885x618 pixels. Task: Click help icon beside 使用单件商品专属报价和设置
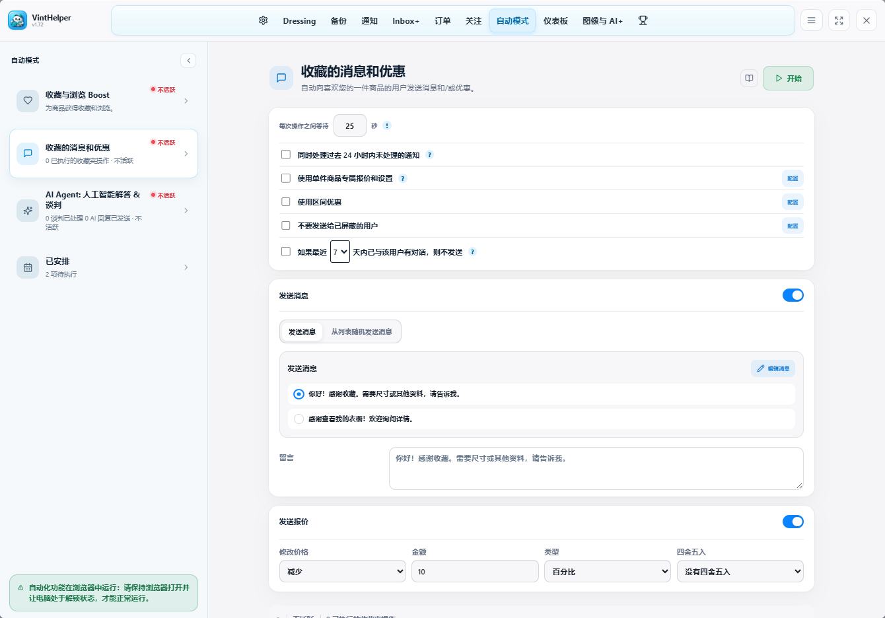pyautogui.click(x=403, y=178)
